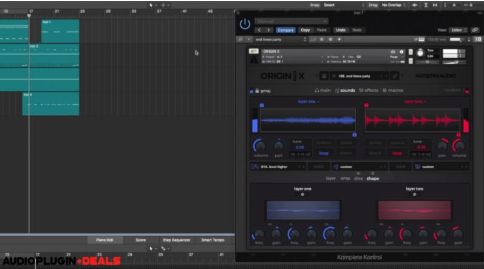
Task: Toggle the latch button
Action: click(400, 166)
